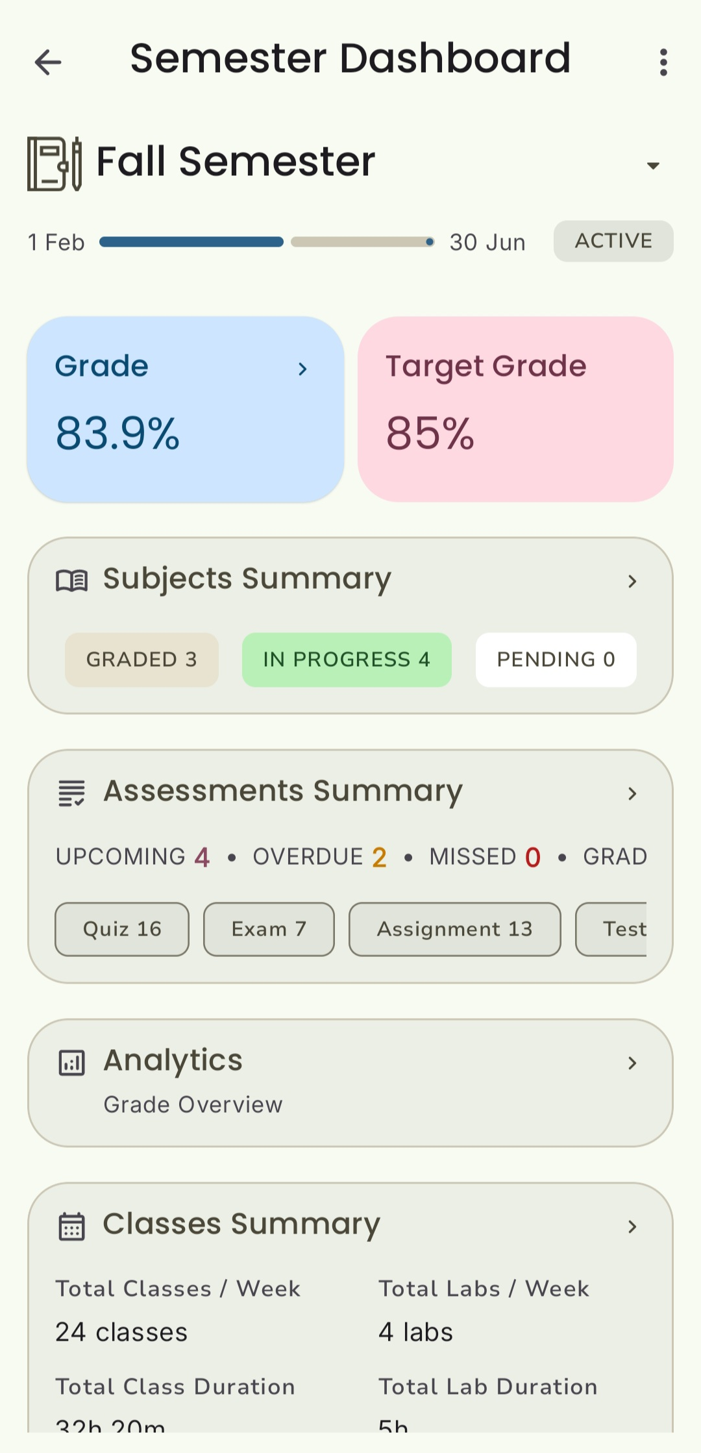Click the checklist Assessments Summary icon
Screen dimensions: 701x1453
click(x=71, y=793)
